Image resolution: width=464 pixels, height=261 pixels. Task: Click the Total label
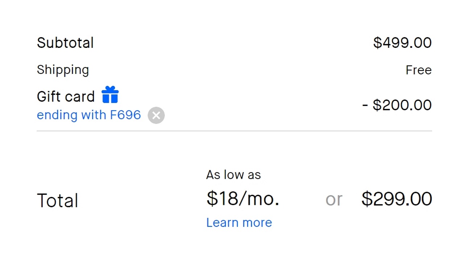[x=57, y=200]
